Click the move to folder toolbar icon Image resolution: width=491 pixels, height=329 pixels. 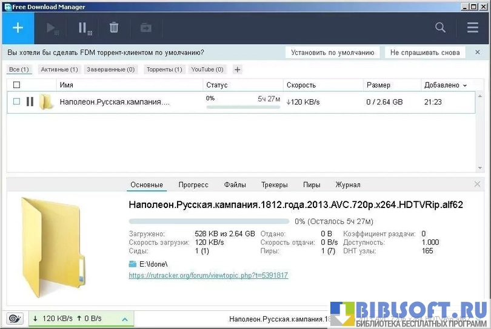pos(145,28)
